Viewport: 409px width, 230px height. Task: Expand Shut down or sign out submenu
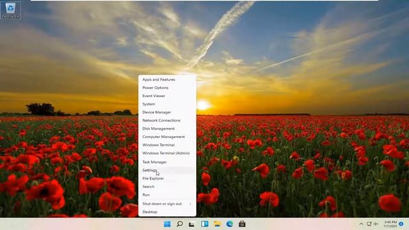click(x=167, y=204)
